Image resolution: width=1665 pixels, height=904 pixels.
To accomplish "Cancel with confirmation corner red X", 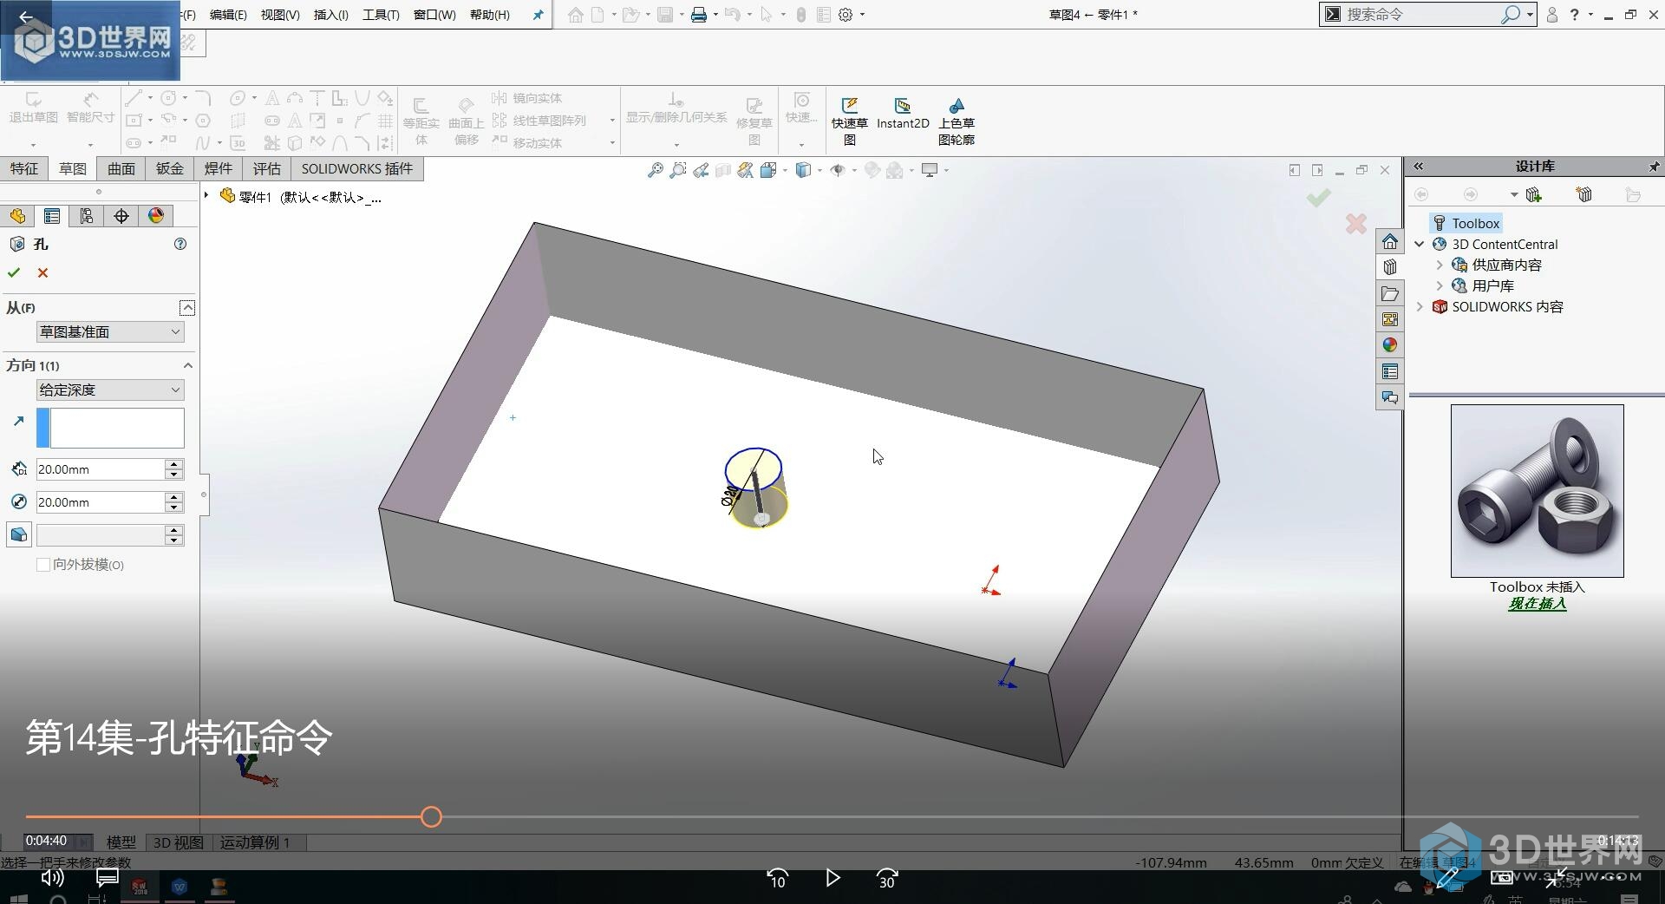I will pyautogui.click(x=1356, y=224).
